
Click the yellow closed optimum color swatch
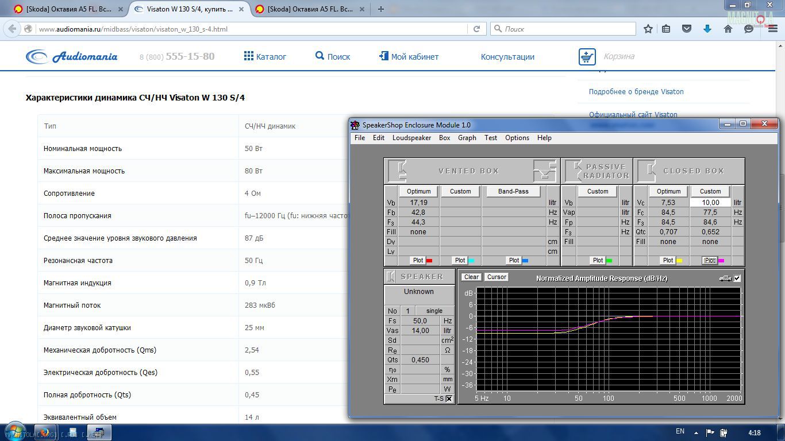pos(679,261)
